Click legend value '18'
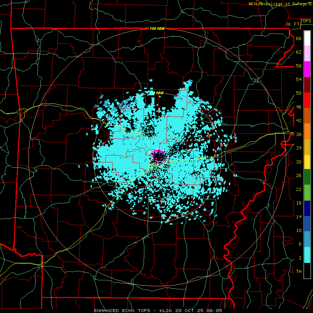The height and width of the screenshot is (313, 313). (299, 203)
